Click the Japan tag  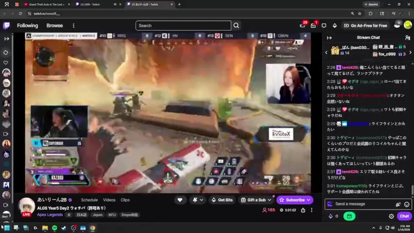pyautogui.click(x=98, y=215)
